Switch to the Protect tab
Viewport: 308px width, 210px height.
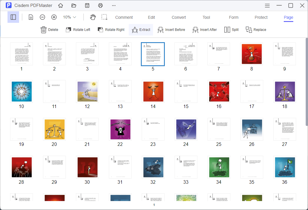pos(261,17)
